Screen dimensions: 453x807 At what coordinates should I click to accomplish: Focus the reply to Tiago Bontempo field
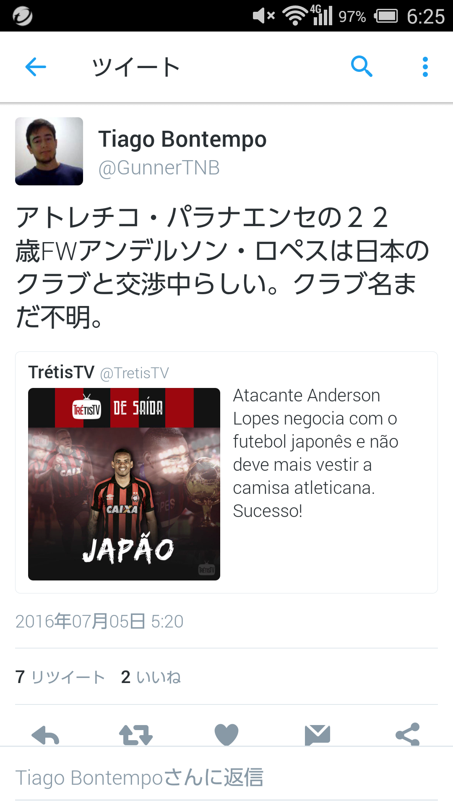pos(226,778)
